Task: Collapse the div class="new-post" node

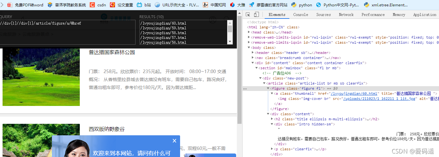Action: click(260, 78)
